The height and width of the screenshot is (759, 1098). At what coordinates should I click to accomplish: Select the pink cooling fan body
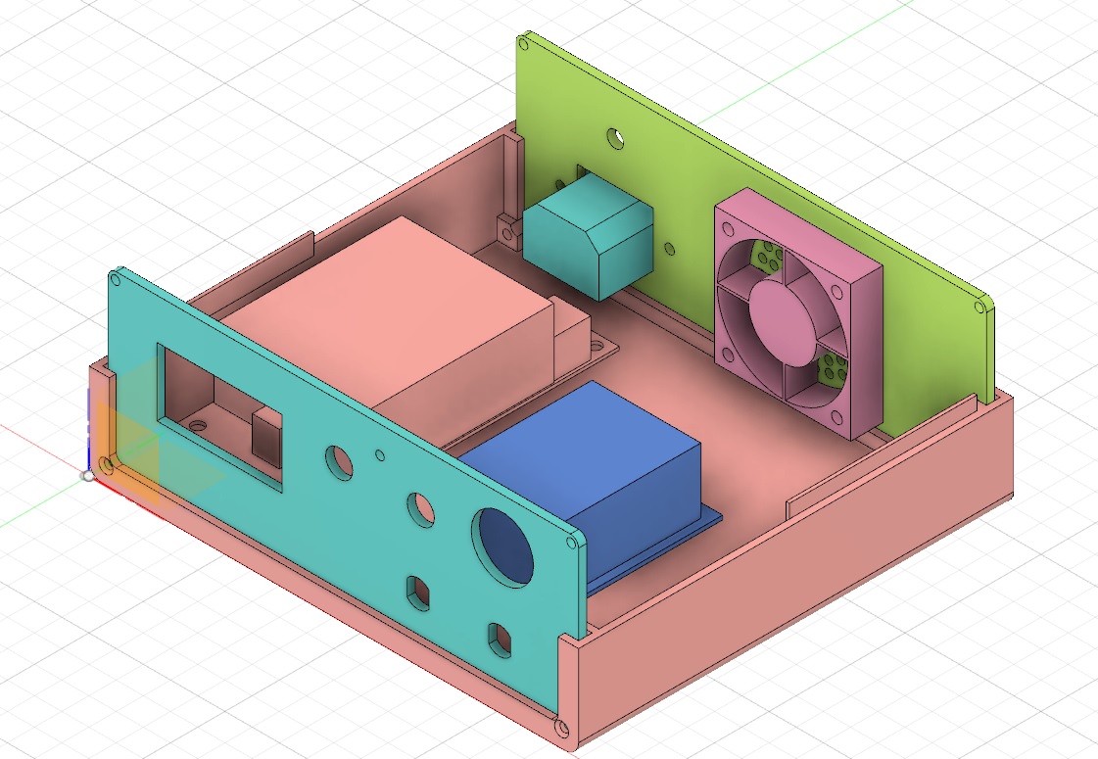[x=798, y=313]
